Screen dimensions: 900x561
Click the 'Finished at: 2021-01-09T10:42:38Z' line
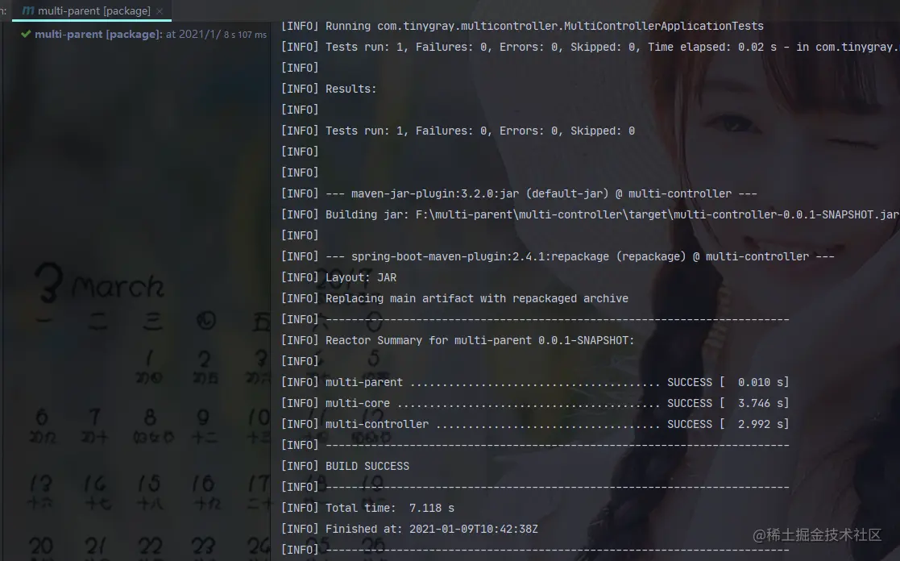(x=409, y=529)
